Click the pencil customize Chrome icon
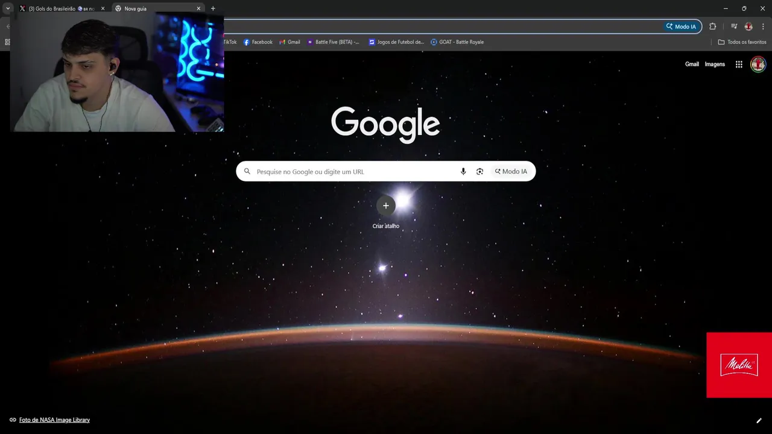This screenshot has width=772, height=434. [759, 421]
